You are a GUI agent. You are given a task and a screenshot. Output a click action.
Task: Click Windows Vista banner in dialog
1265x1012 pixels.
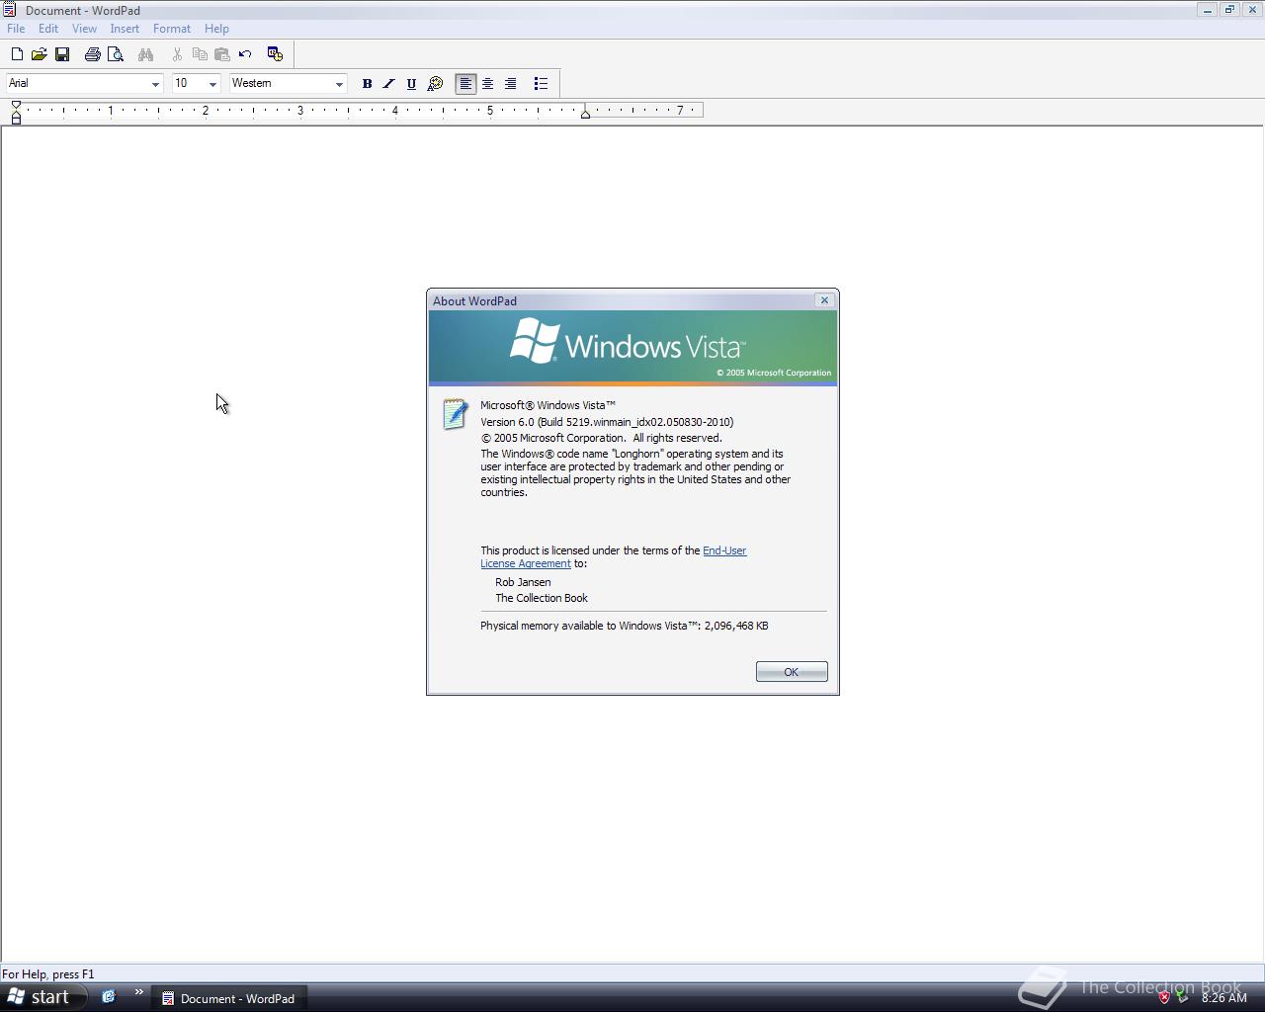pos(632,348)
